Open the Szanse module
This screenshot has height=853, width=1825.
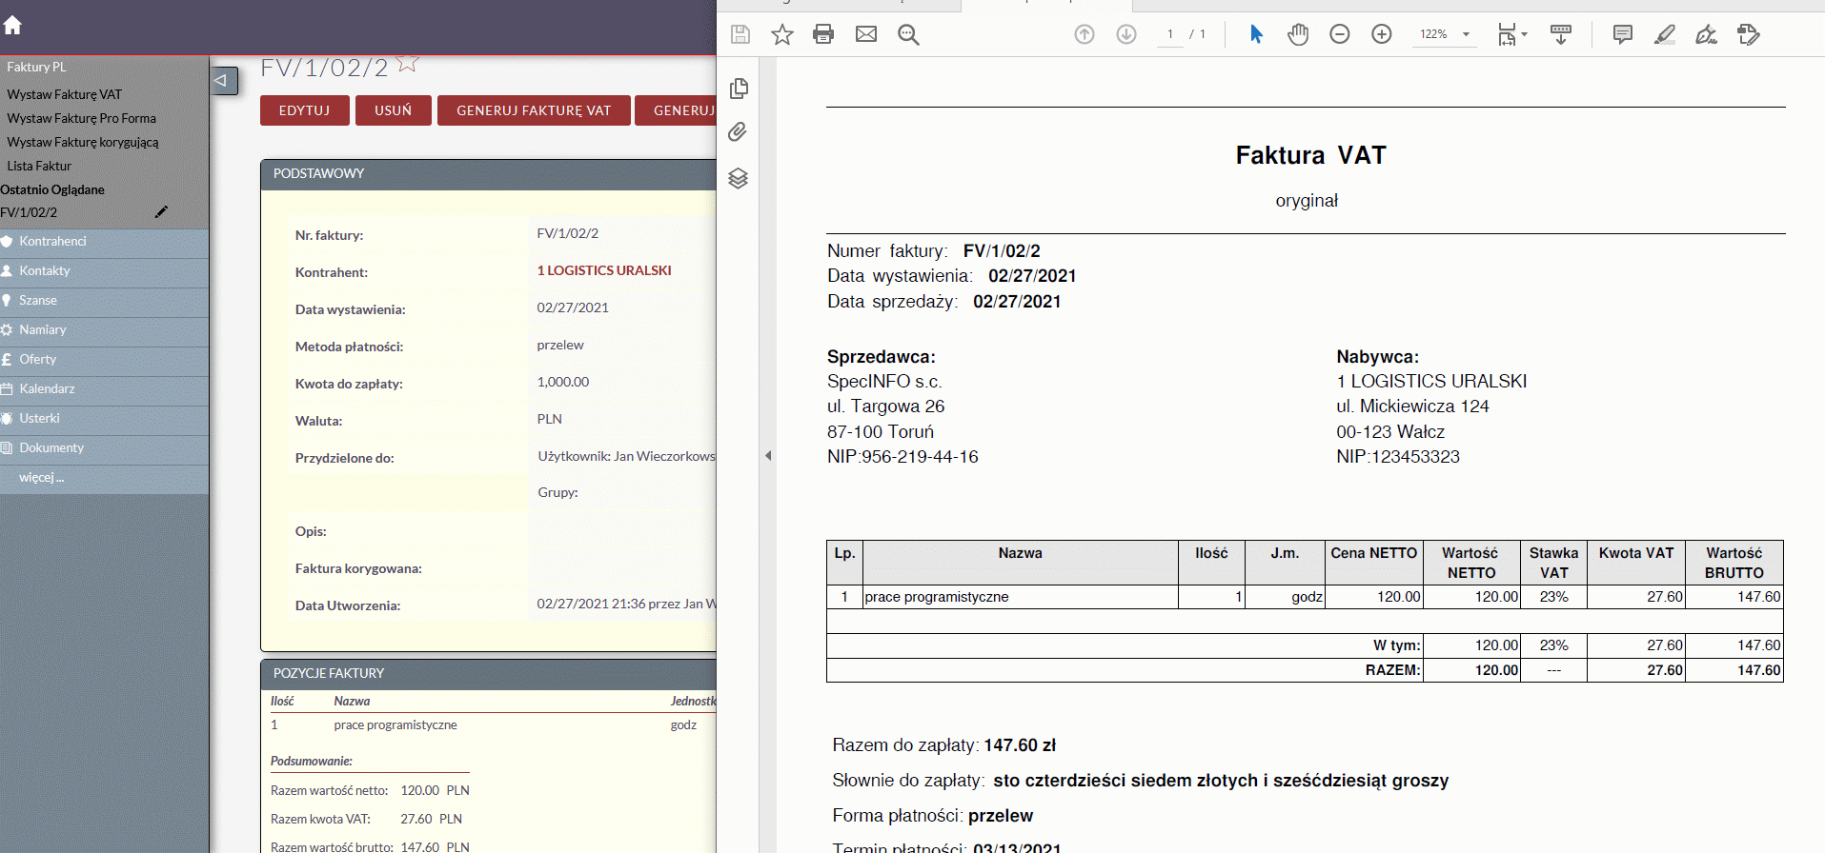pos(104,301)
